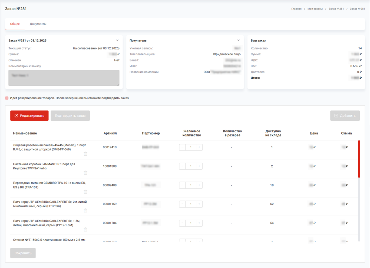Delete the SMB-FP-069 faceplate row via trash icon
370x268 pixels.
[x=85, y=154]
